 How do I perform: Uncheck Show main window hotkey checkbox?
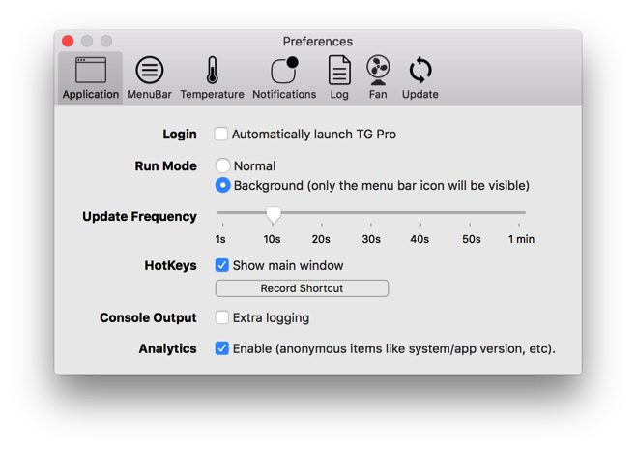222,265
